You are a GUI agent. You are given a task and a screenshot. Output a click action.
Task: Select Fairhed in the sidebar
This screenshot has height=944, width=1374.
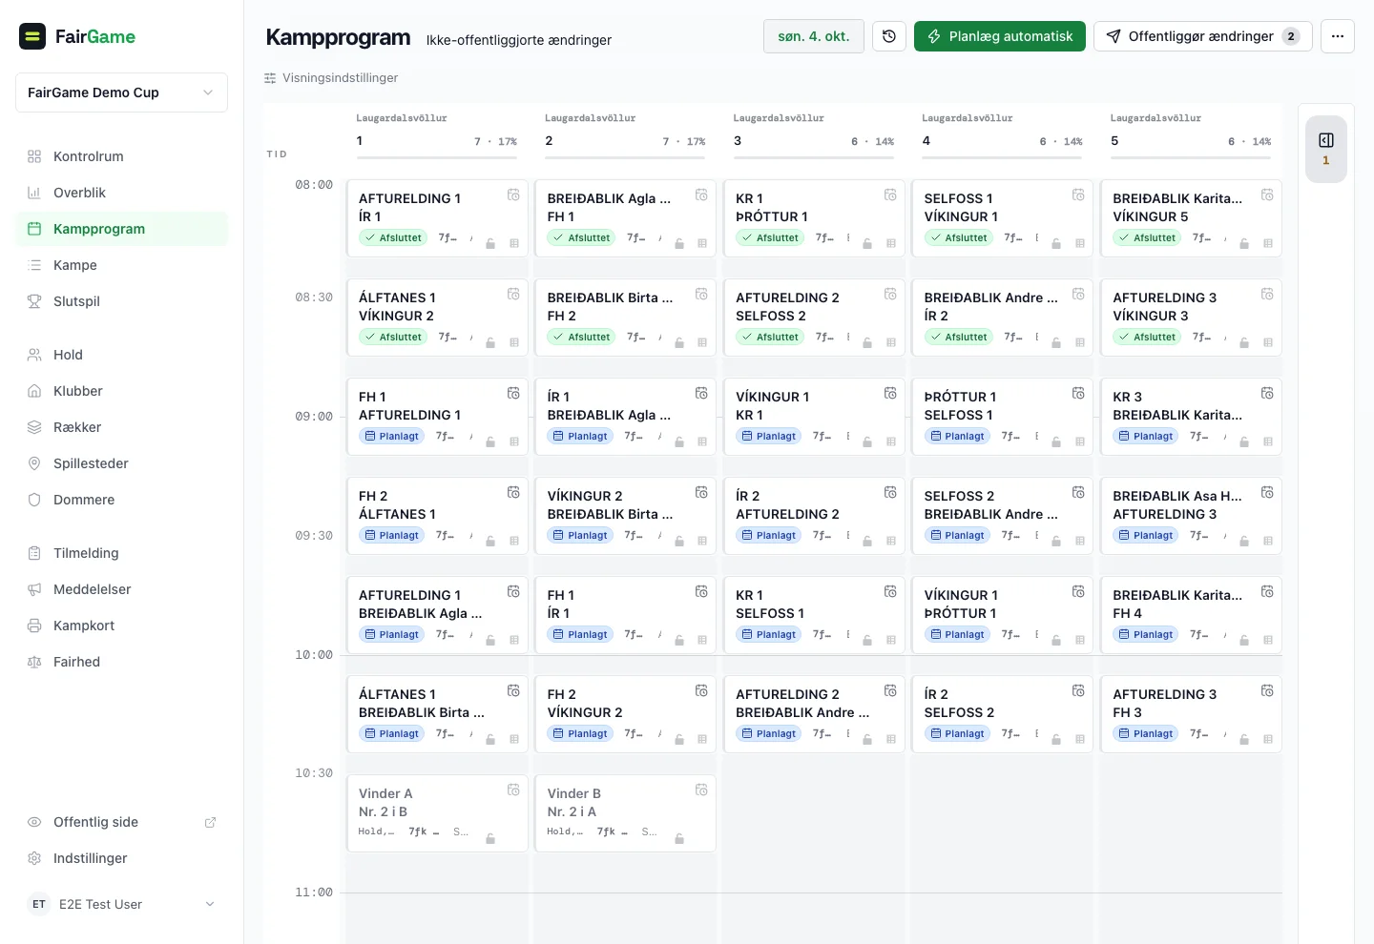[121, 662]
